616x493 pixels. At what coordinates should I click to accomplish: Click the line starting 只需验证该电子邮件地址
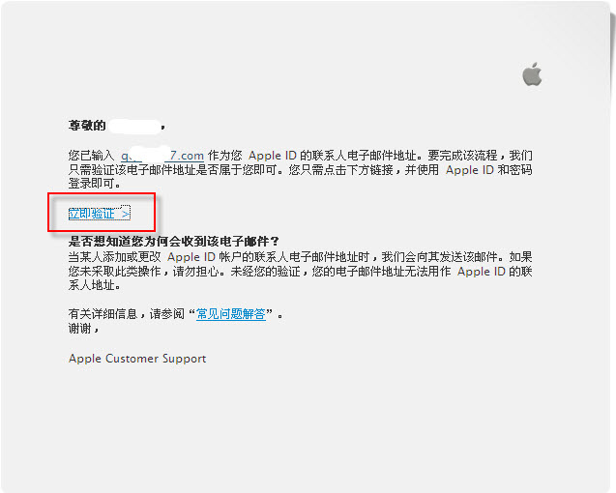[x=300, y=170]
